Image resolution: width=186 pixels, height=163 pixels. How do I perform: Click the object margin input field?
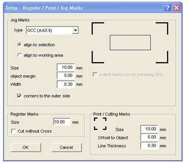[66, 75]
